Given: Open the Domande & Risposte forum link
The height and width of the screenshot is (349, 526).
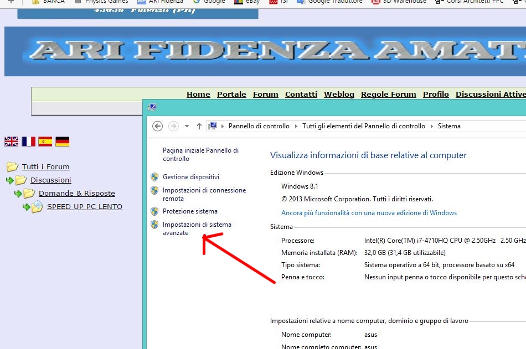Looking at the screenshot, I should click(x=76, y=193).
